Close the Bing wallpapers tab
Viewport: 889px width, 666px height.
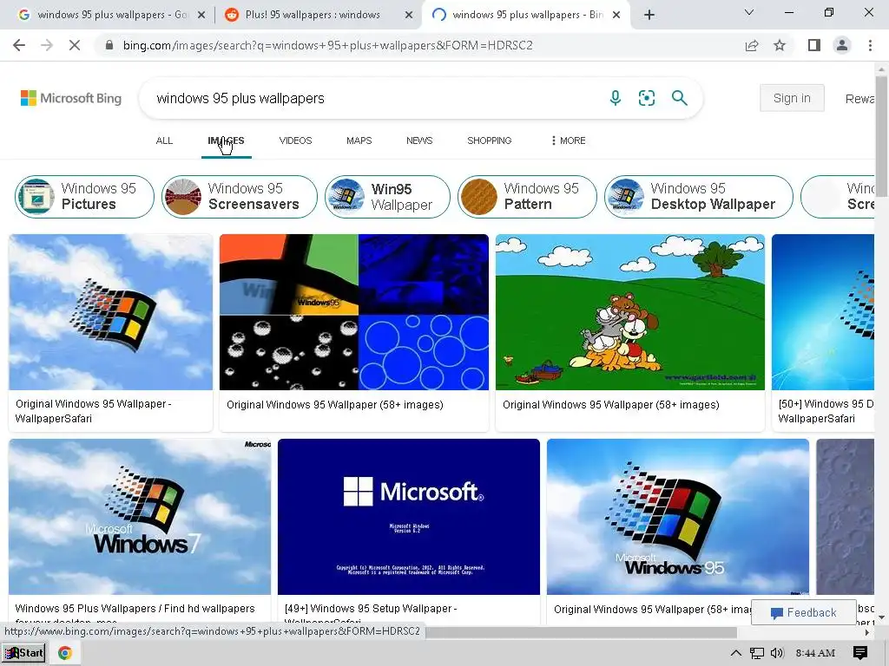(616, 16)
